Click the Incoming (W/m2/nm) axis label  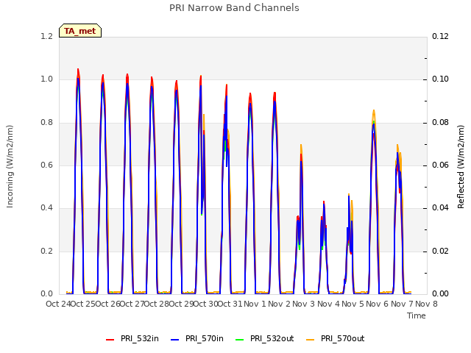click(10, 166)
